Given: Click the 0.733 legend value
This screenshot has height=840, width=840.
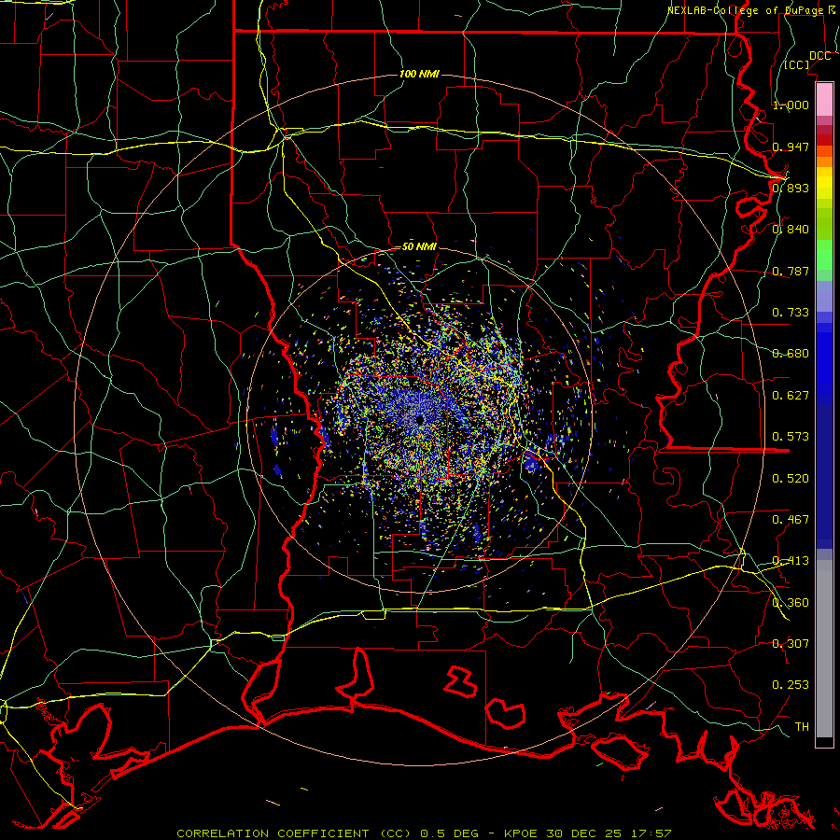Looking at the screenshot, I should tap(791, 313).
